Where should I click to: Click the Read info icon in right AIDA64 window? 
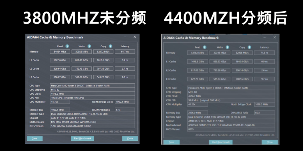point(205,47)
